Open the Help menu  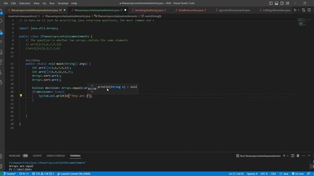tap(74, 3)
